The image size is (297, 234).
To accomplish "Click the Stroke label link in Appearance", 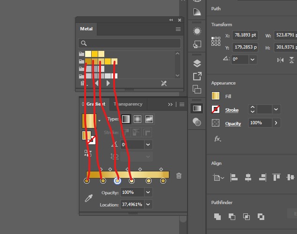I will coord(232,110).
